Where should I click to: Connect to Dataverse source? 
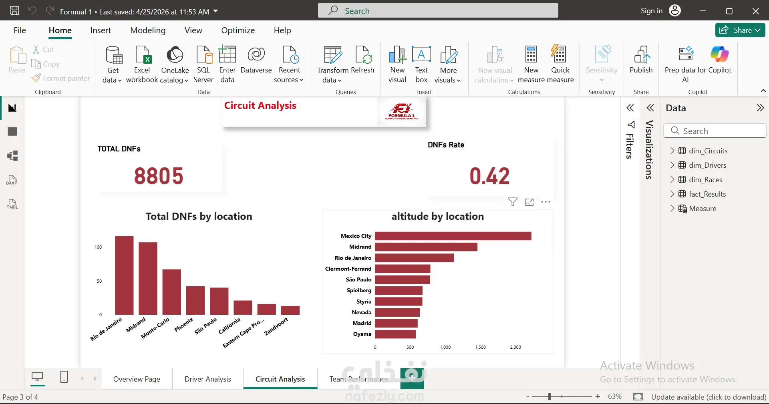coord(256,60)
